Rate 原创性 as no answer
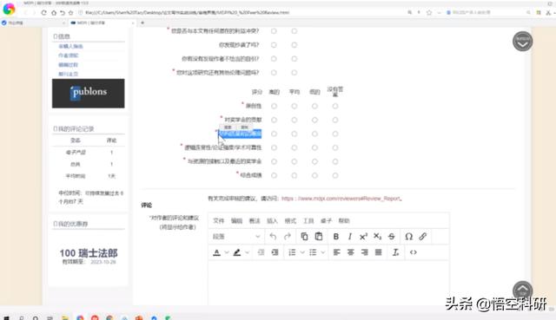The height and width of the screenshot is (320, 556). [335, 106]
